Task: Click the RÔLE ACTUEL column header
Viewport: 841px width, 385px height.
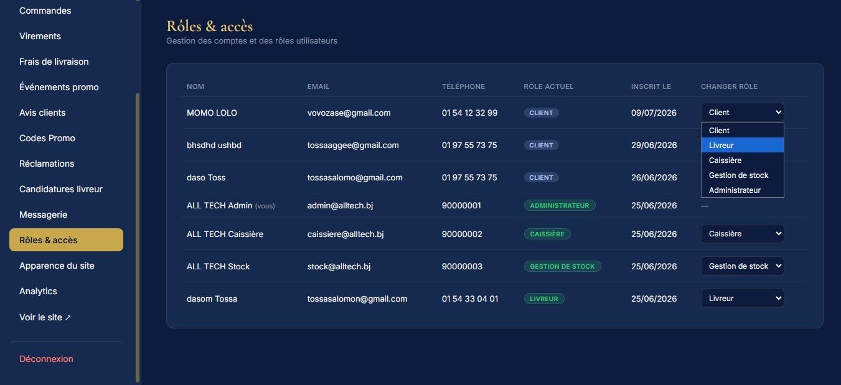Action: 548,86
